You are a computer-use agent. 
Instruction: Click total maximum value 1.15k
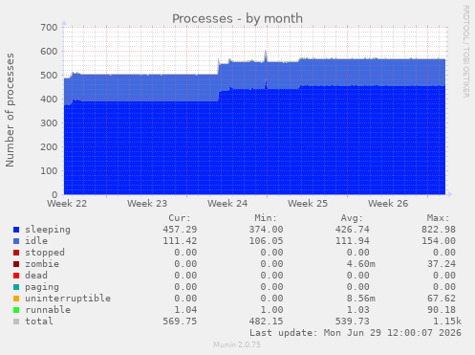(x=447, y=322)
